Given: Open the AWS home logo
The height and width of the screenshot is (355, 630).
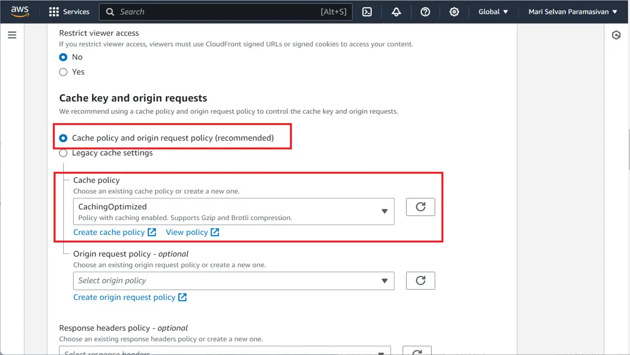Looking at the screenshot, I should (20, 11).
